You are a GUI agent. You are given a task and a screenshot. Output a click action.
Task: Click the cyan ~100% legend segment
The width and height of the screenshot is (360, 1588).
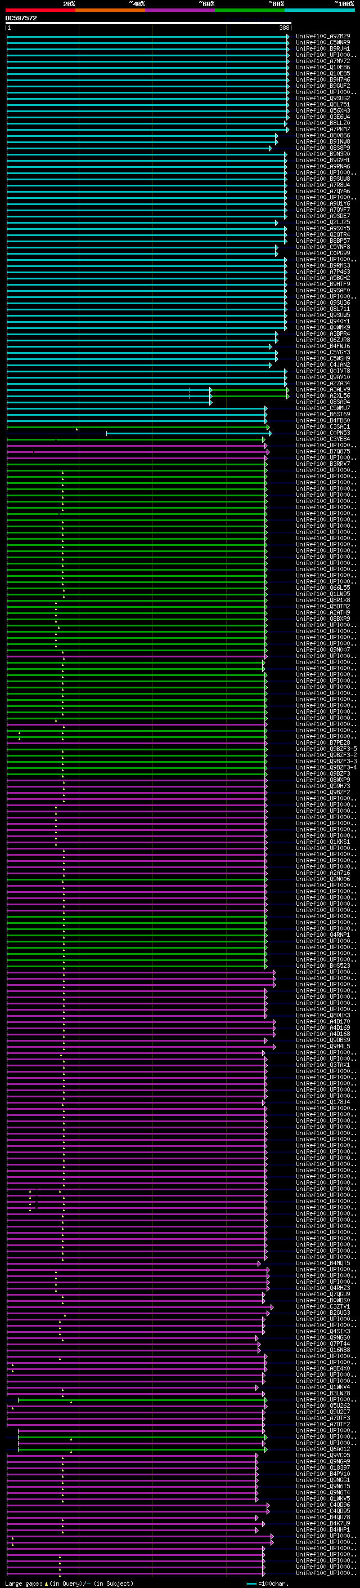tap(319, 10)
